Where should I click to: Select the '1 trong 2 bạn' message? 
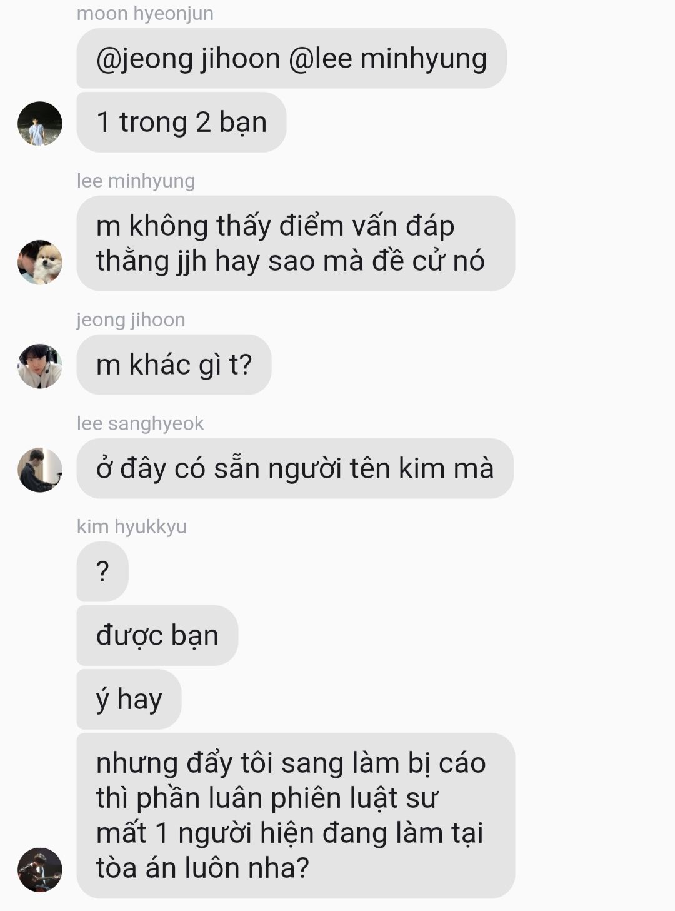coord(181,122)
